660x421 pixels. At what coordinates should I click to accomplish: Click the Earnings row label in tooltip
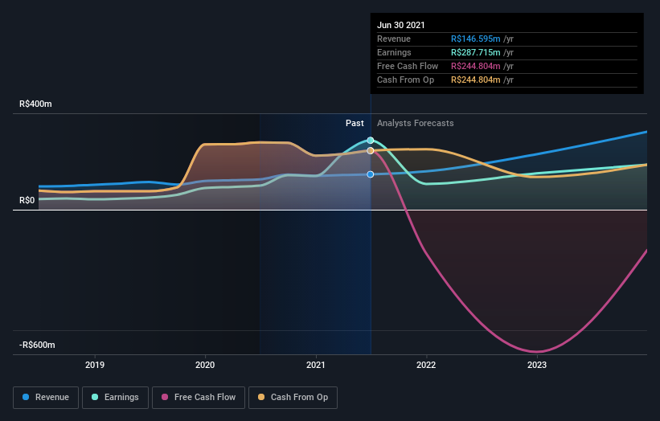click(x=394, y=52)
